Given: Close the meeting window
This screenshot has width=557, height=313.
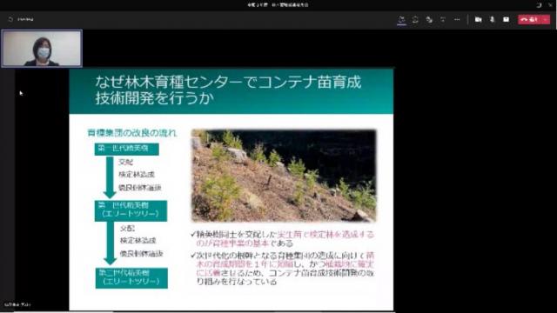Looking at the screenshot, I should (551, 5).
